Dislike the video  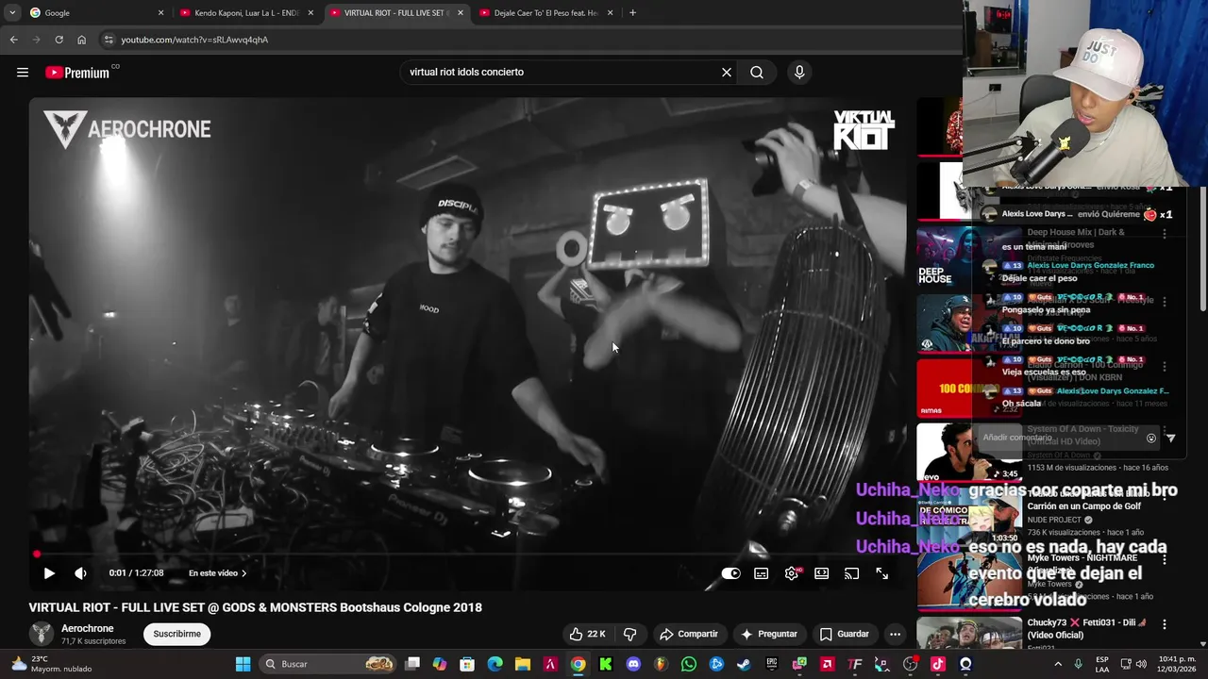[x=630, y=634]
